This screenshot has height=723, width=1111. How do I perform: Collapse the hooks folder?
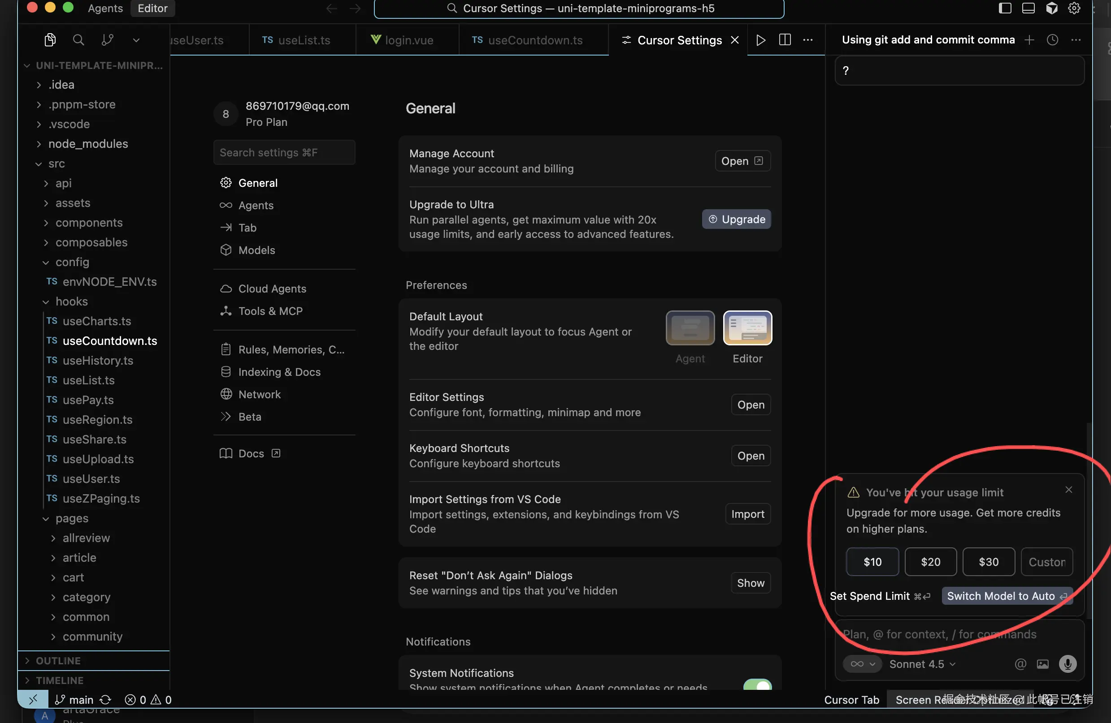click(x=71, y=301)
